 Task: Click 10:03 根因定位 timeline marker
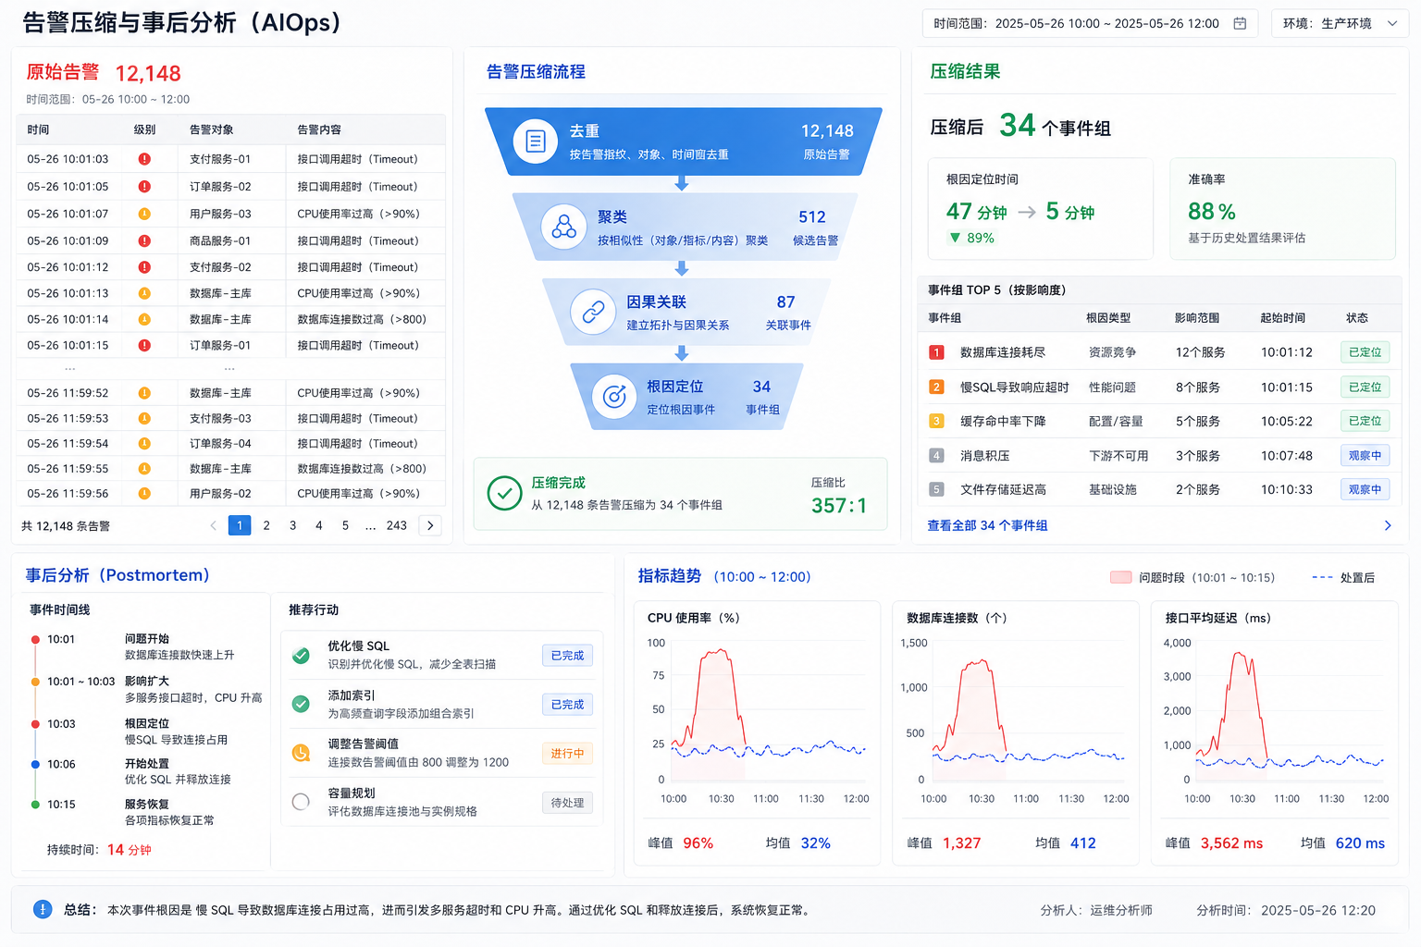35,724
